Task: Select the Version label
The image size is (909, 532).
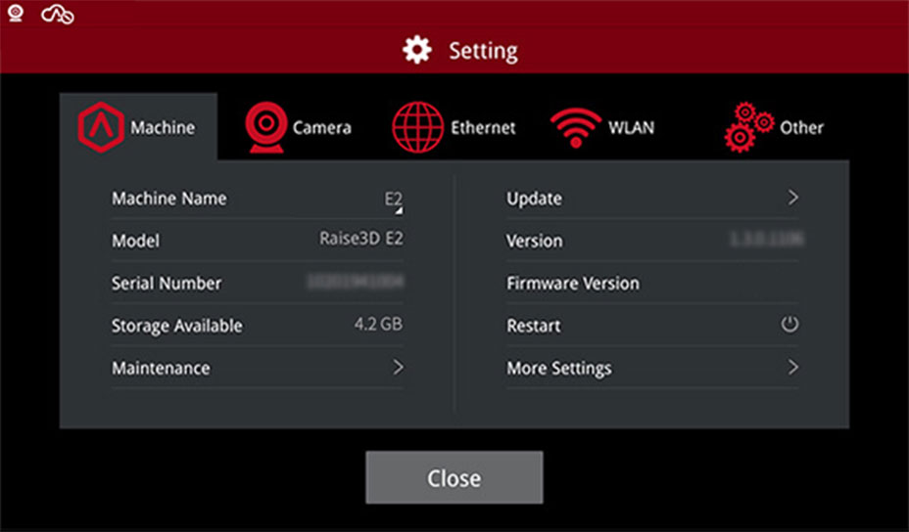Action: [x=534, y=241]
